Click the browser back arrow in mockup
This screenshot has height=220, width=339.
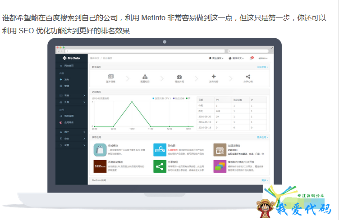[59, 51]
